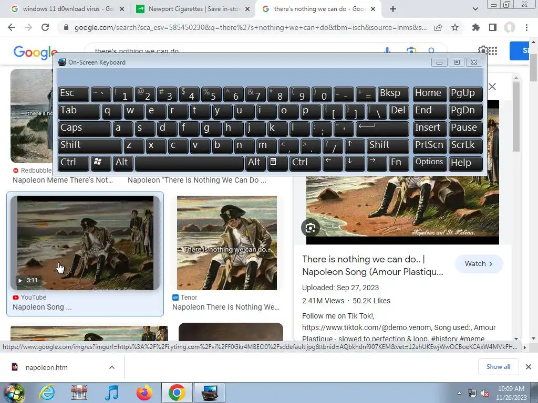
Task: Click Help on the On-Screen Keyboard
Action: click(465, 163)
